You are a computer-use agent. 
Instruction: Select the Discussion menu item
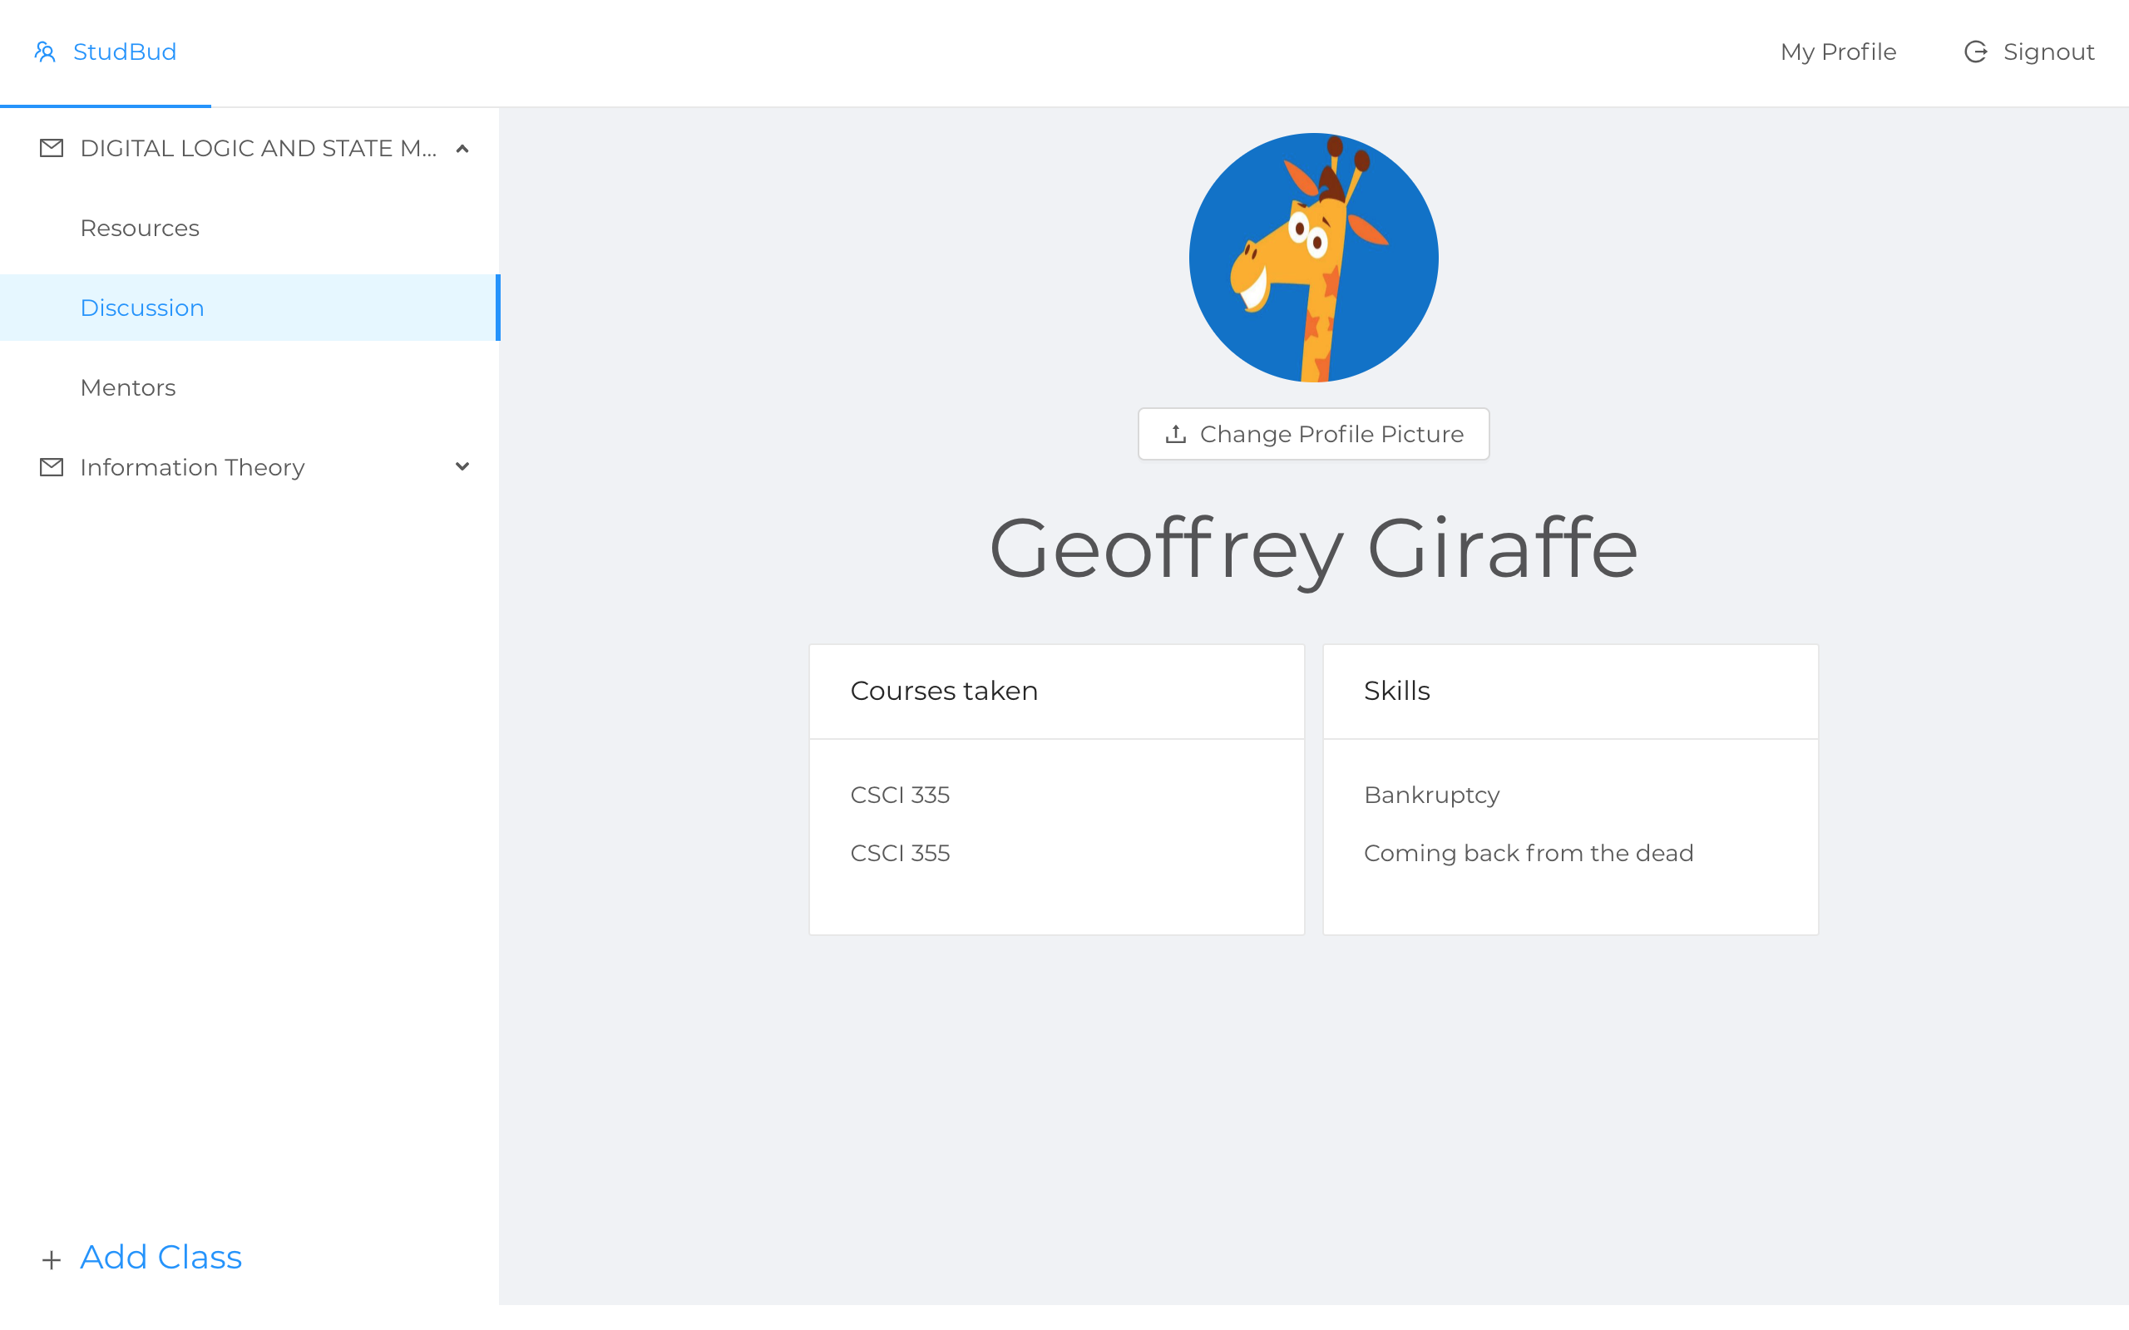point(142,308)
